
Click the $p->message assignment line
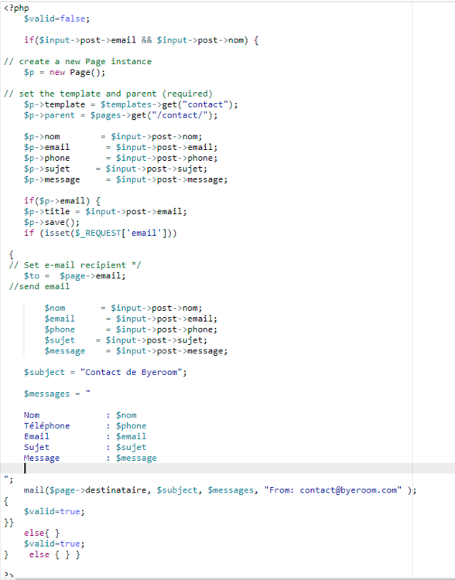(x=126, y=179)
